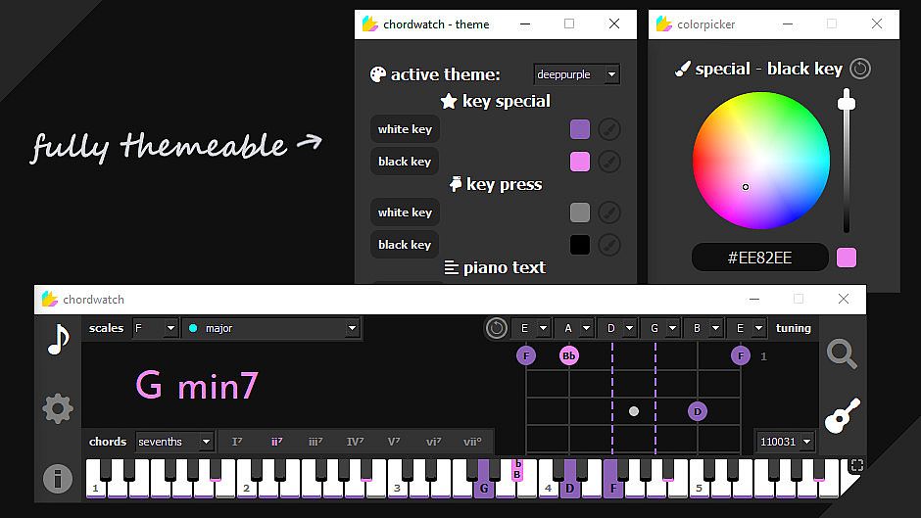Click the scales label
921x518 pixels.
point(107,328)
